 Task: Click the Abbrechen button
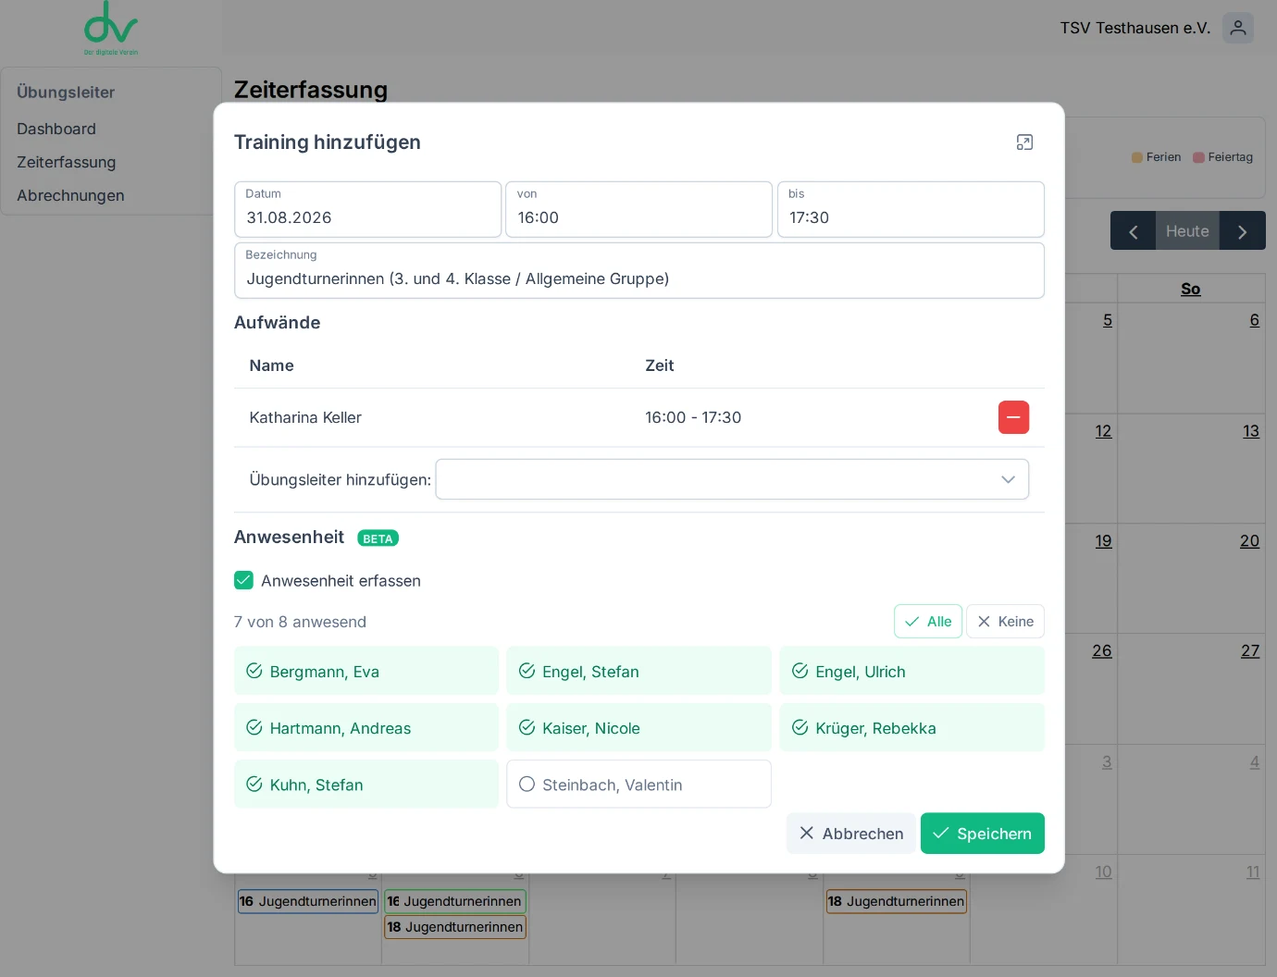tap(851, 834)
